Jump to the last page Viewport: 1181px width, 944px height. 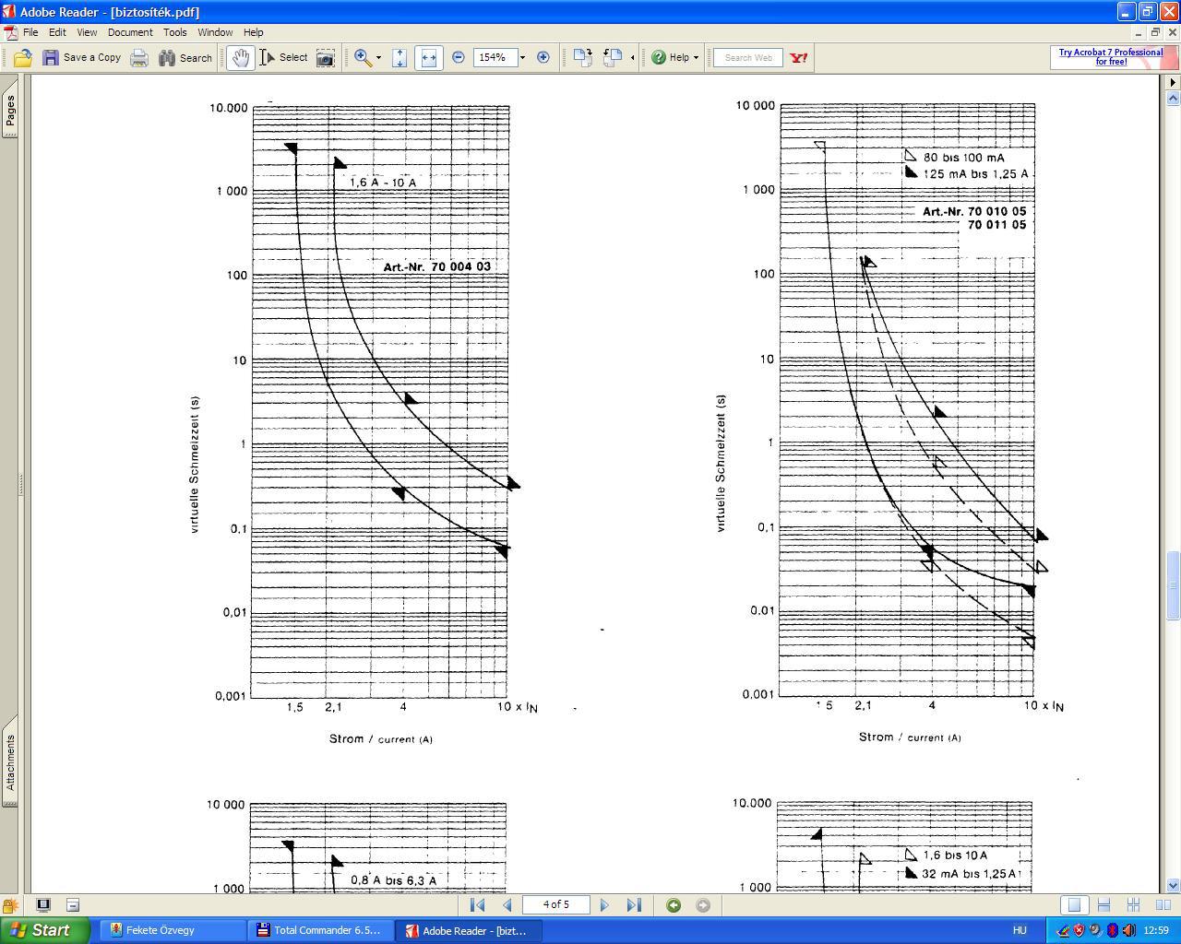click(634, 905)
